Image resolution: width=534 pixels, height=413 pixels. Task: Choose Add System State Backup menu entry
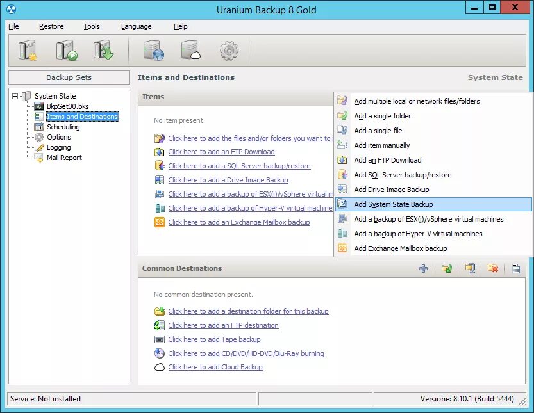(433, 204)
